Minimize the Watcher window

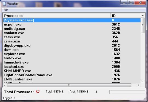point(124,3)
